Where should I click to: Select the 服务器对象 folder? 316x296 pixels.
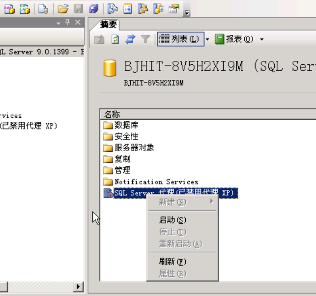(135, 148)
